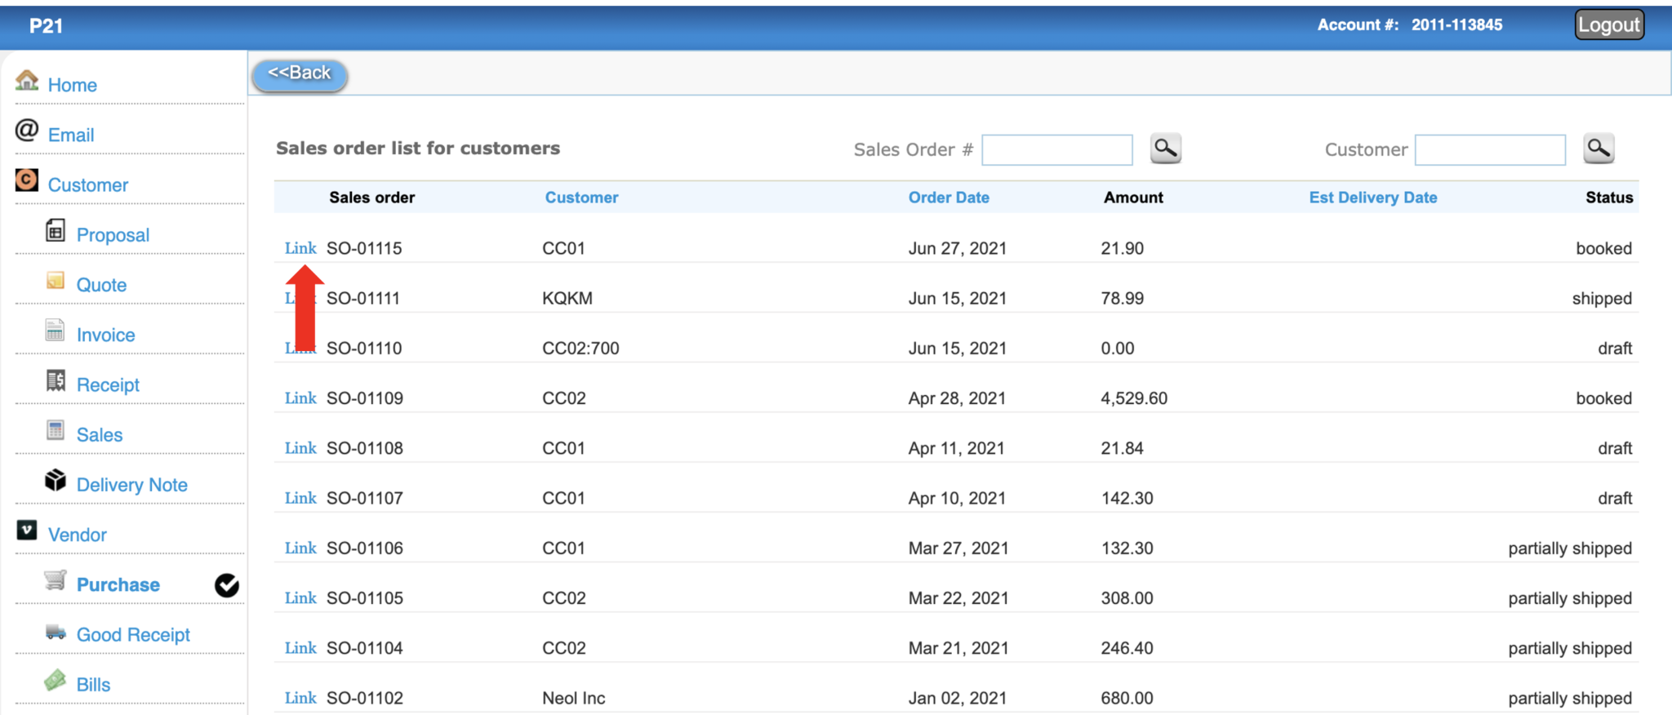
Task: Search by sales order number magnifier
Action: [x=1166, y=149]
